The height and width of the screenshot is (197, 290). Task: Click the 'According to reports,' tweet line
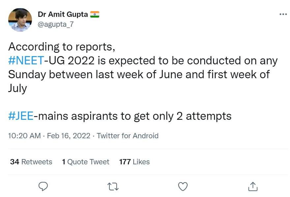pos(62,47)
